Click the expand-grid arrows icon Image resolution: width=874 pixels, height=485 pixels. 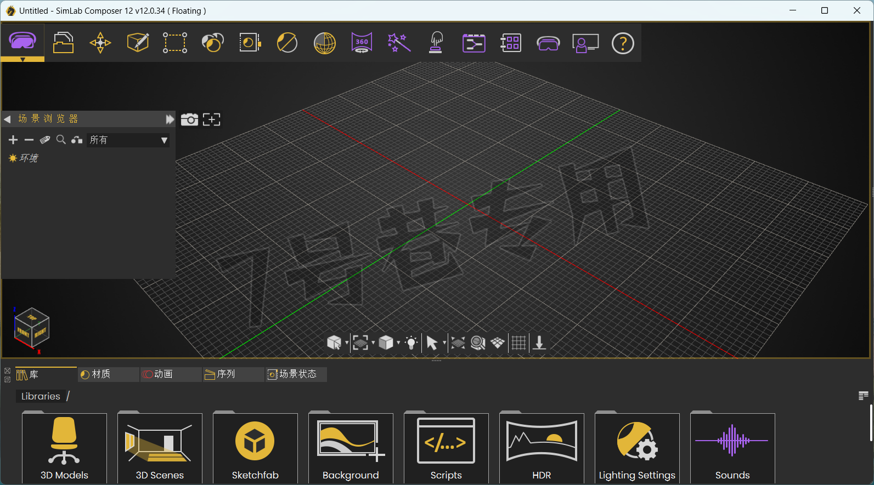coord(458,343)
